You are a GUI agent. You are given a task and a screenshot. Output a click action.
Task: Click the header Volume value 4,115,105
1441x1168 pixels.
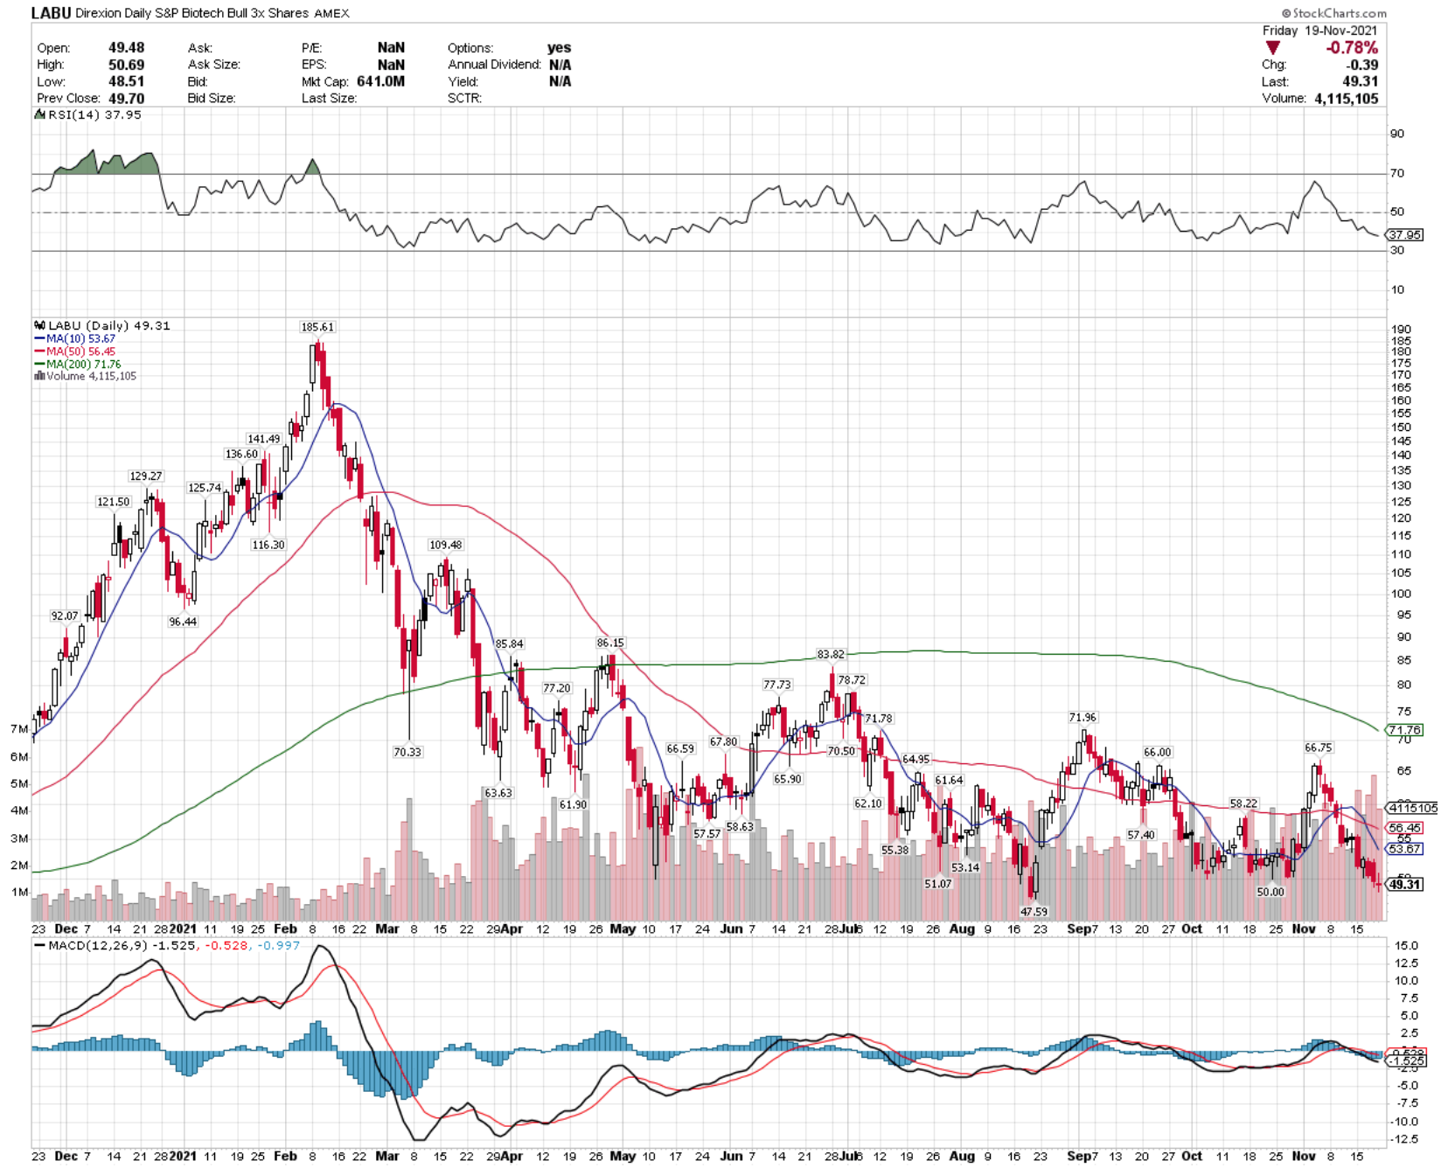click(1347, 99)
